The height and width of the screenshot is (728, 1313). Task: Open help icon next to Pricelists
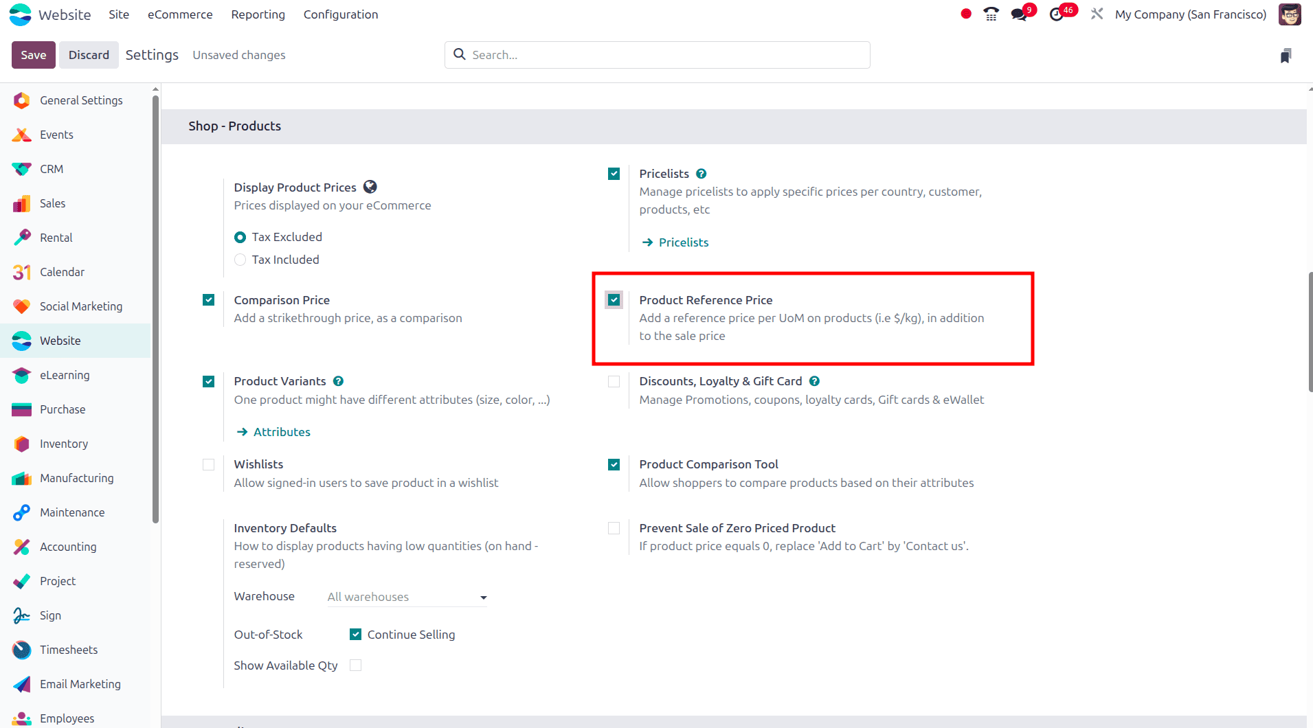[x=701, y=174]
